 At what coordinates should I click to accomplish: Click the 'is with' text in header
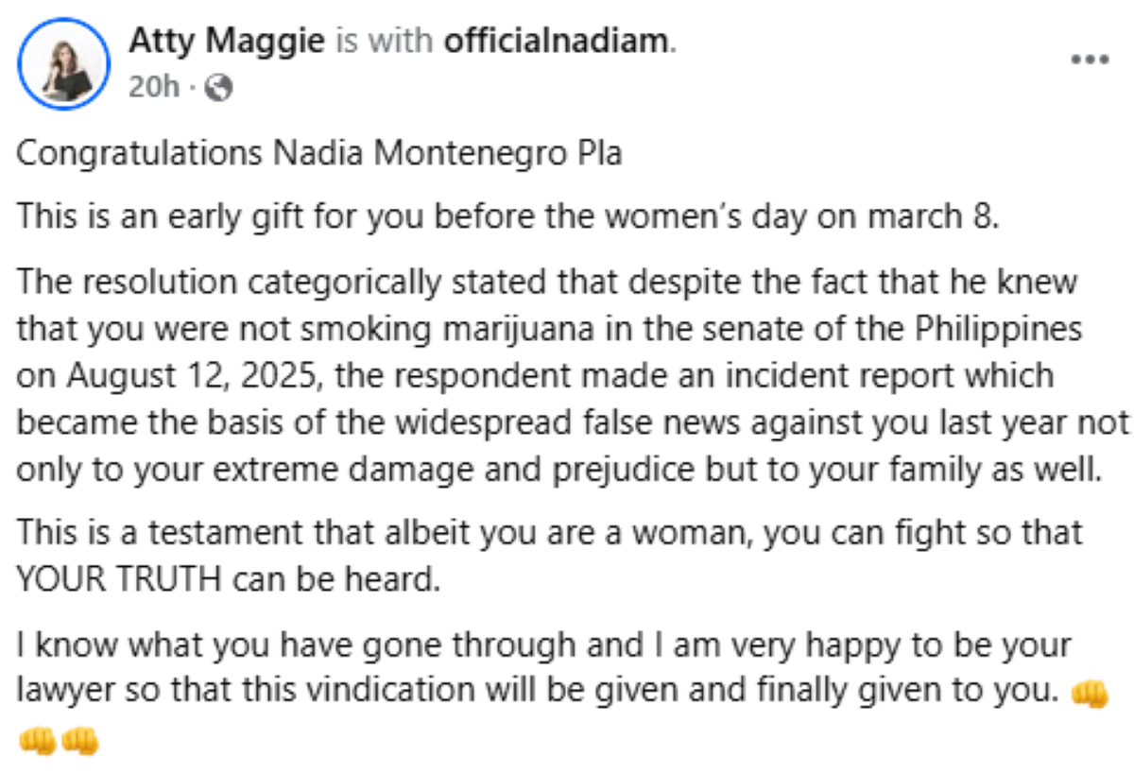point(385,41)
